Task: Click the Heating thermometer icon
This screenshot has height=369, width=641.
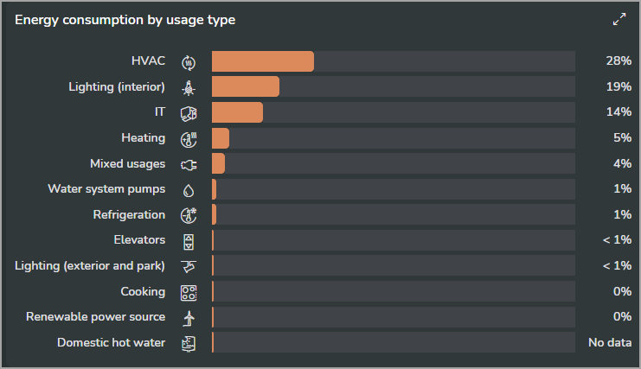Action: (x=189, y=139)
